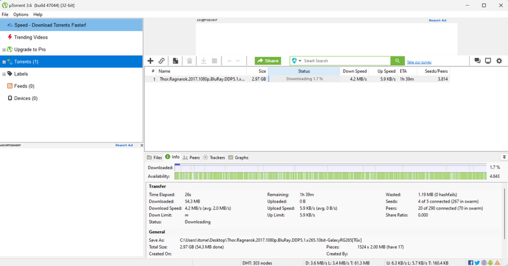
Task: Click the Take our survey link
Action: point(419,62)
